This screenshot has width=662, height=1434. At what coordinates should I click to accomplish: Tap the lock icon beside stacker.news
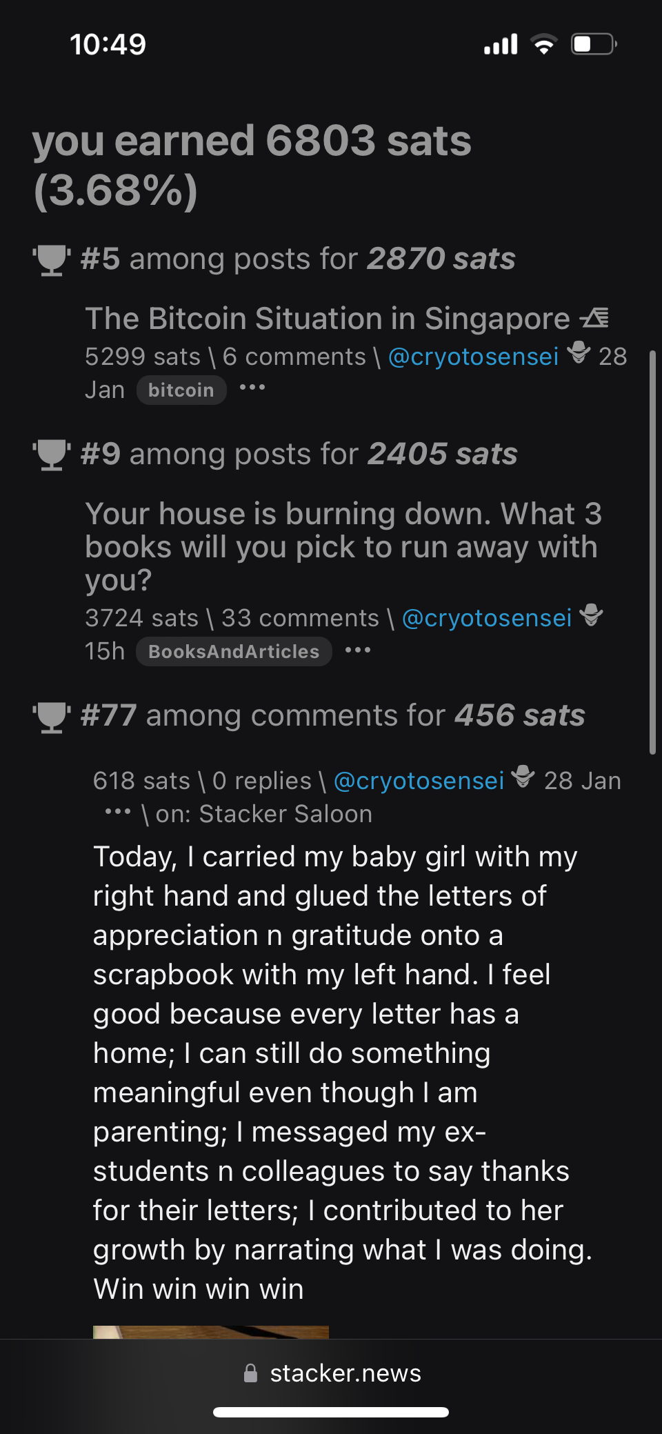(x=251, y=1373)
